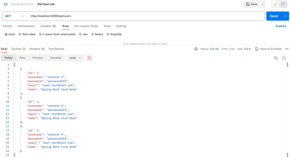The height and width of the screenshot is (158, 290).
Task: Switch to the Authorization tab
Action: pos(26,26)
